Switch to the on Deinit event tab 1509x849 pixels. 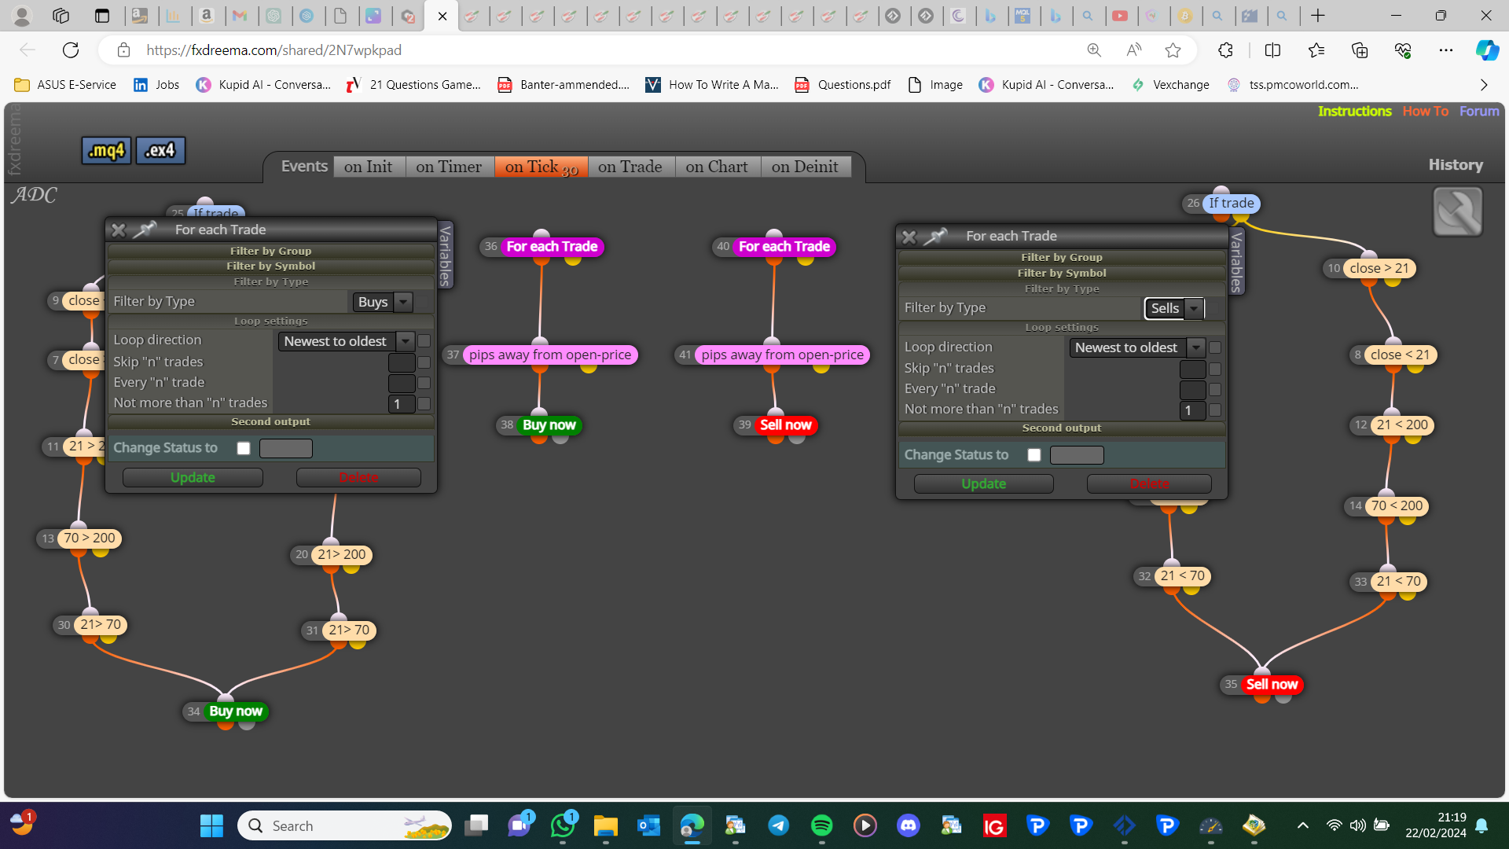805,167
